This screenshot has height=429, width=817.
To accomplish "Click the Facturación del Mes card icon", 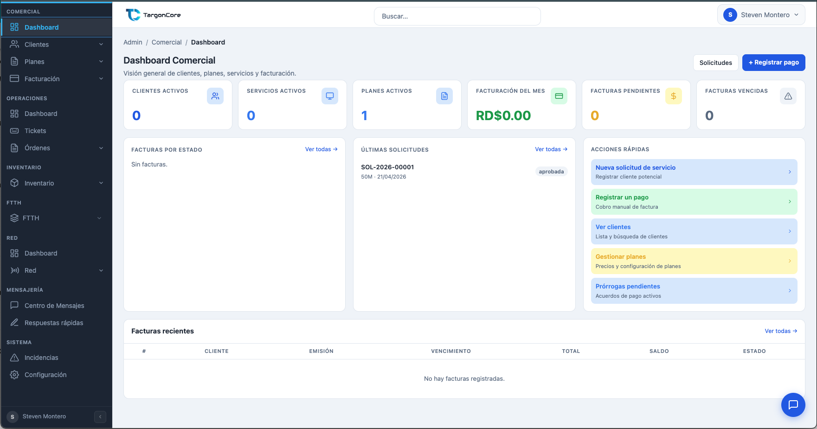I will tap(559, 96).
